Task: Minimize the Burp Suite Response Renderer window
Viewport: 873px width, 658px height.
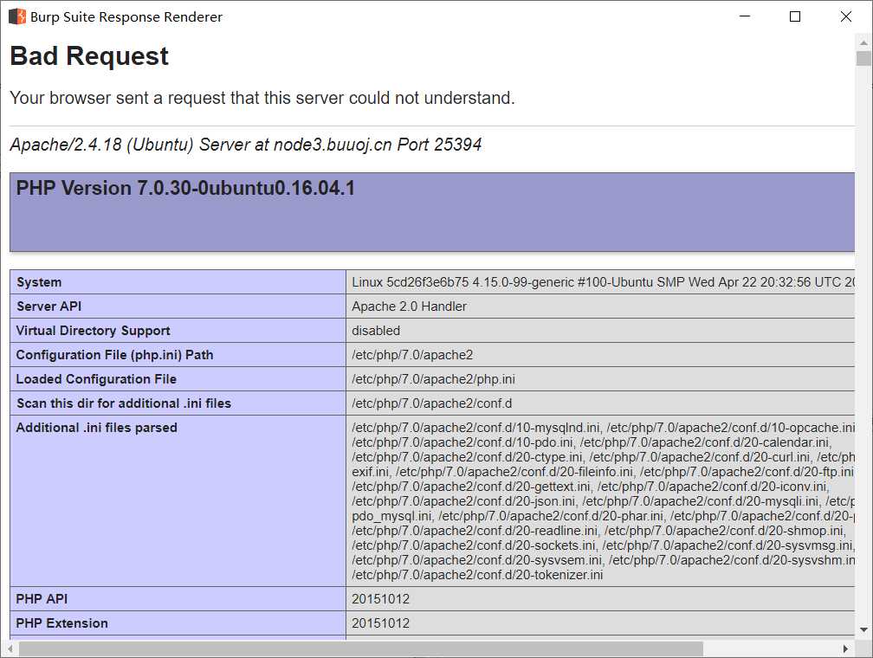Action: pyautogui.click(x=745, y=16)
